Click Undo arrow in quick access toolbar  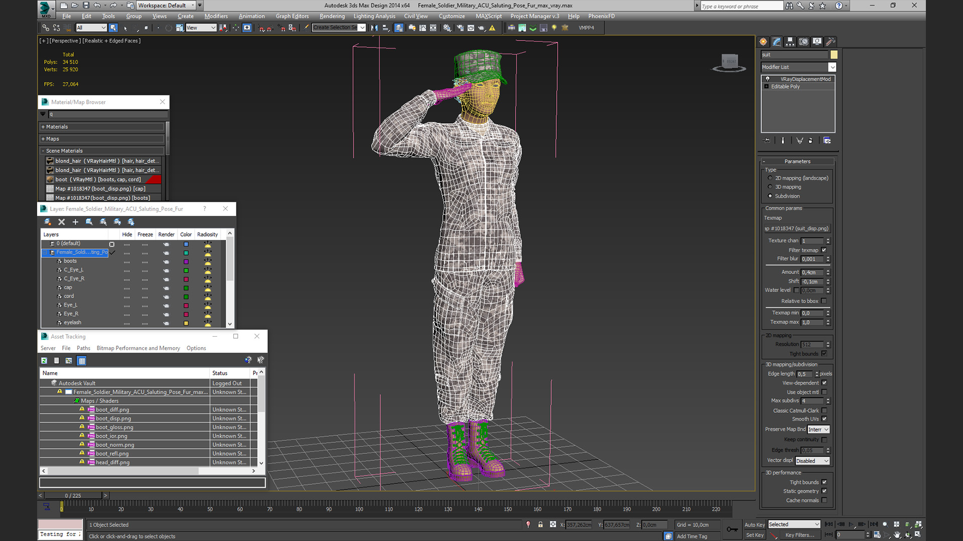coord(97,6)
